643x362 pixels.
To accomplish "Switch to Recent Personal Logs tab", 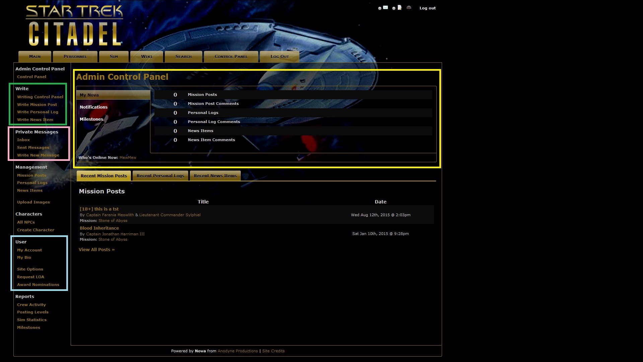I will pyautogui.click(x=160, y=176).
